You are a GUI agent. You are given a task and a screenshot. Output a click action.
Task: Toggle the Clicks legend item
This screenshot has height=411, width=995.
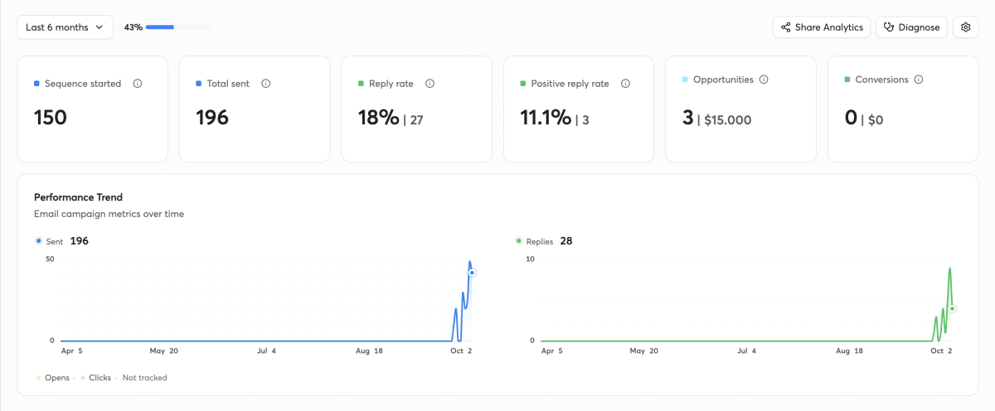(x=96, y=378)
